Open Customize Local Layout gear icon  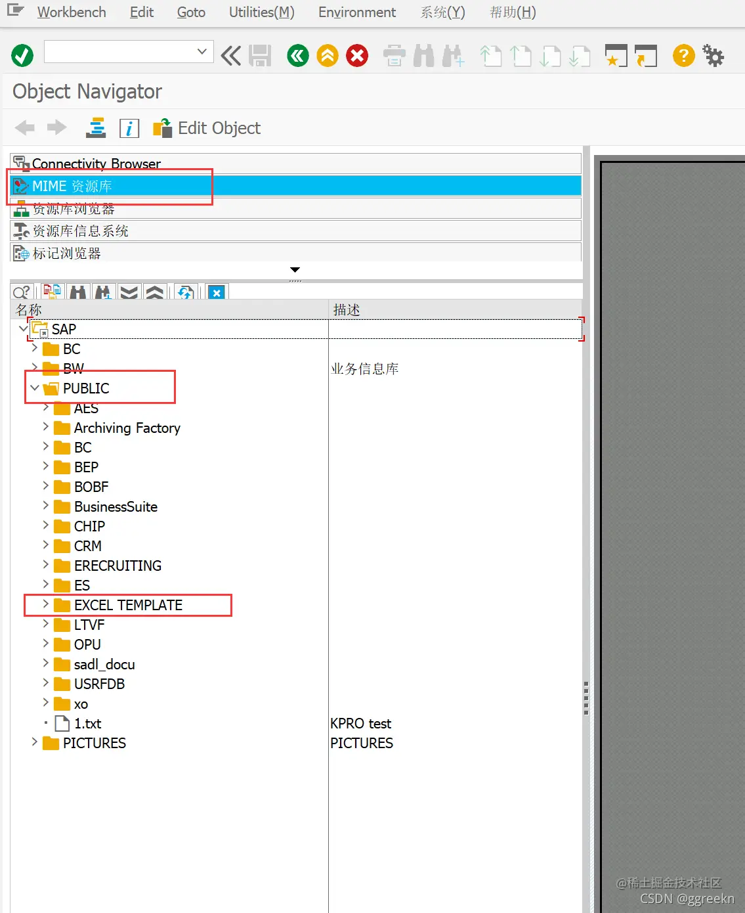[x=713, y=56]
